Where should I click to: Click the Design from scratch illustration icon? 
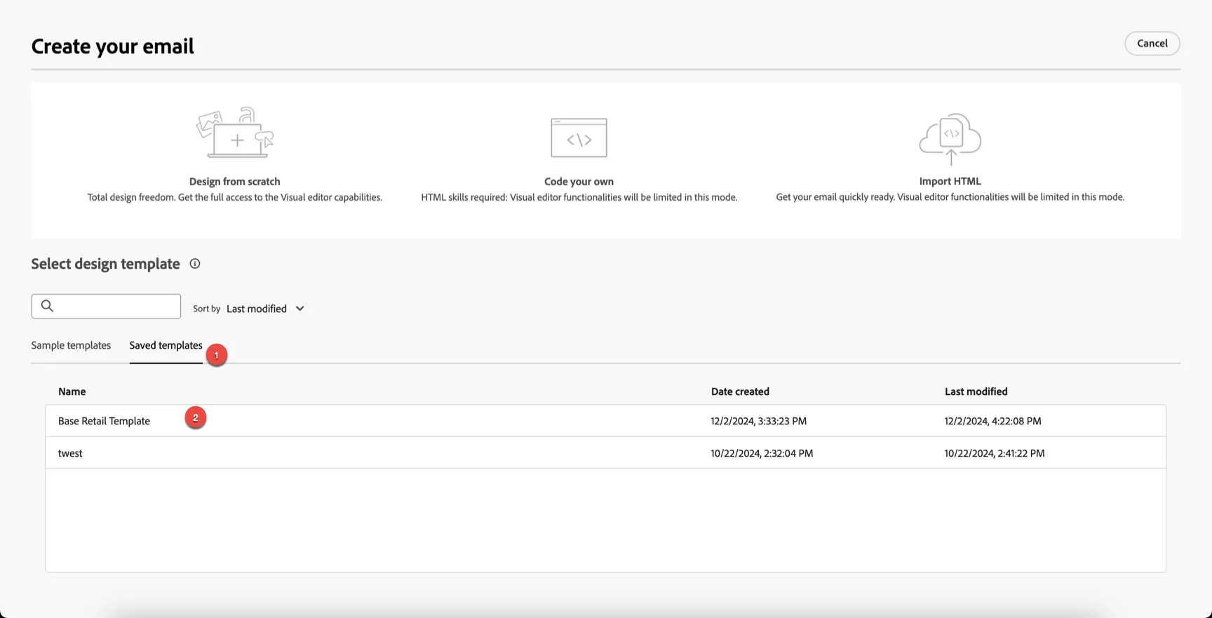235,133
